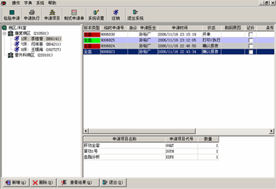
Task: Click the 退出系统 exit toolbar icon
Action: coord(135,15)
